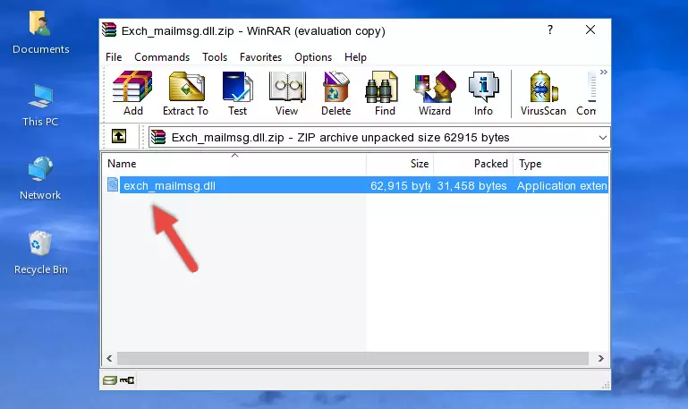Open the Options menu
This screenshot has height=409, width=688.
pos(313,57)
